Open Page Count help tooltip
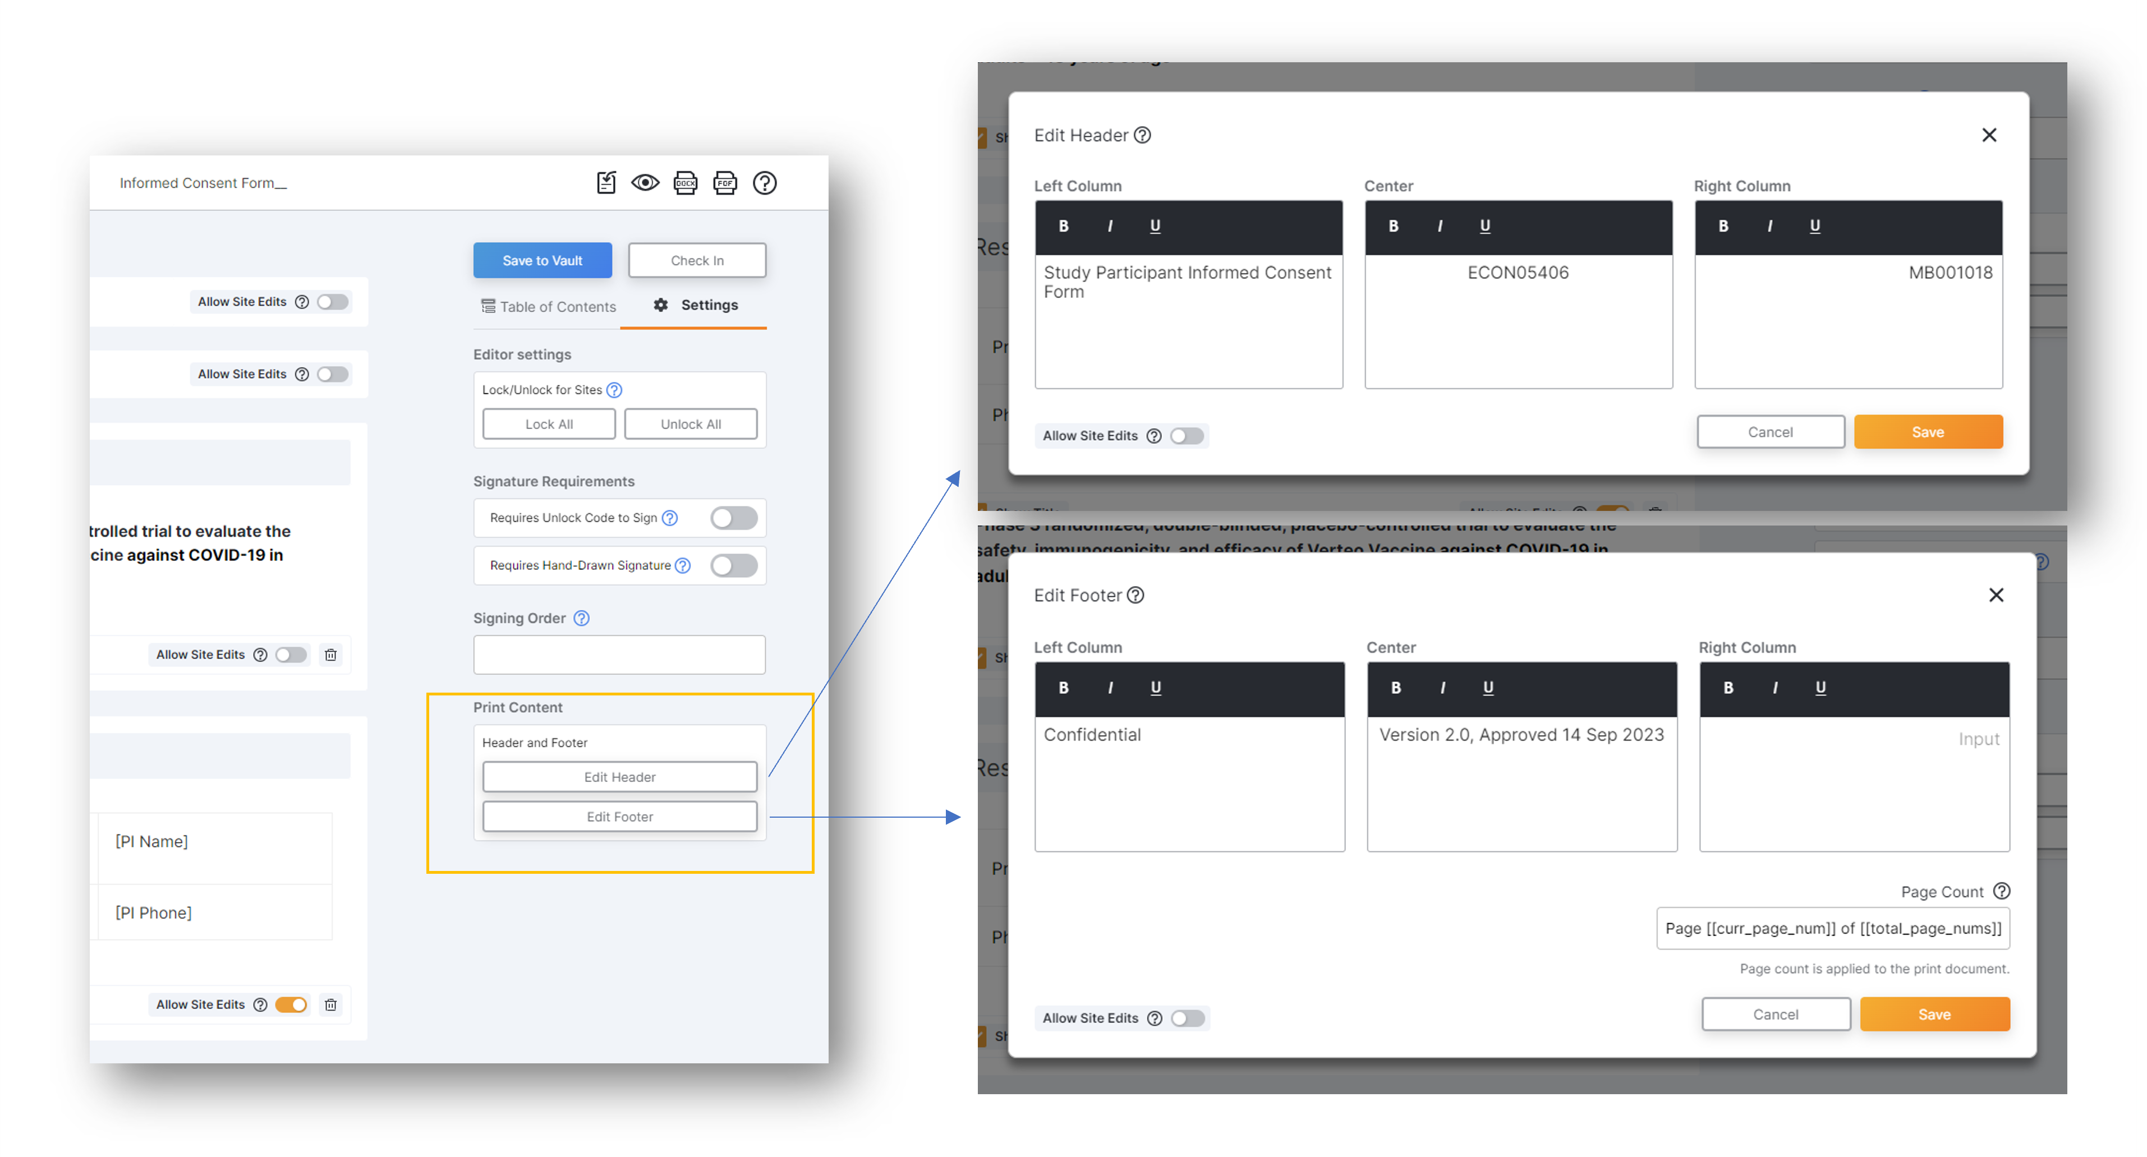 (2001, 891)
